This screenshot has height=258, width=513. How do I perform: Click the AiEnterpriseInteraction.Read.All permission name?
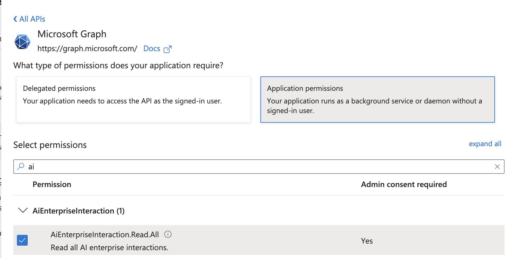coord(105,235)
